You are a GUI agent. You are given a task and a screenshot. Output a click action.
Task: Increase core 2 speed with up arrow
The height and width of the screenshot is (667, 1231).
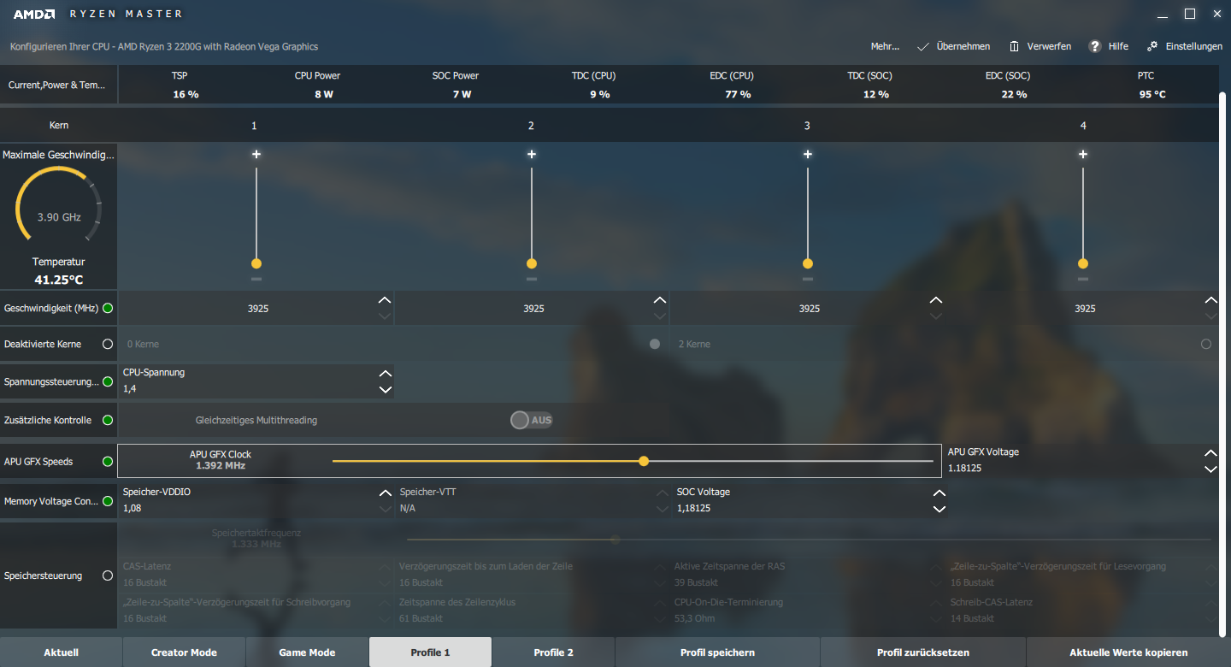click(x=659, y=300)
